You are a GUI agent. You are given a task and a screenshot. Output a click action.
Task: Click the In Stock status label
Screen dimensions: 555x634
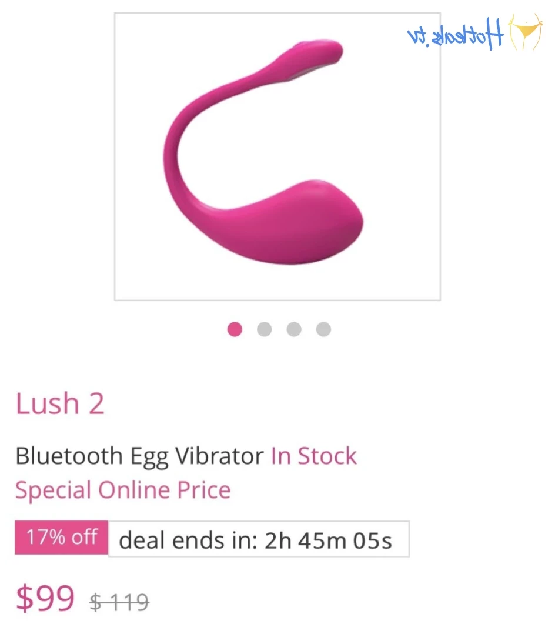point(314,456)
